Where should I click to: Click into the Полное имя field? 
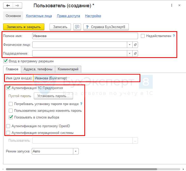click(x=85, y=36)
